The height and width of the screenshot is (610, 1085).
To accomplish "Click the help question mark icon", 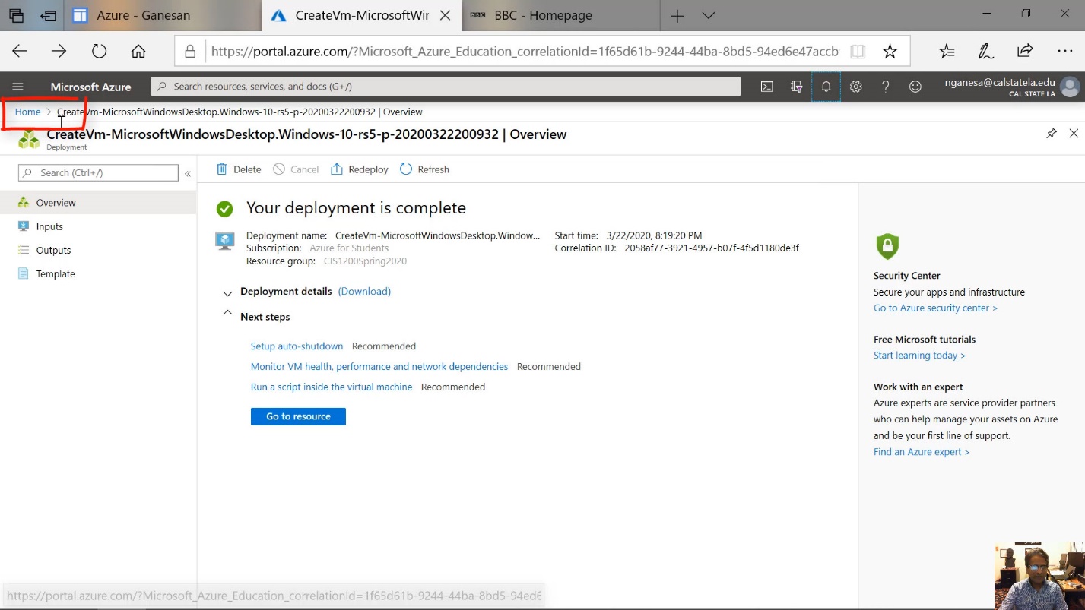I will coord(886,87).
